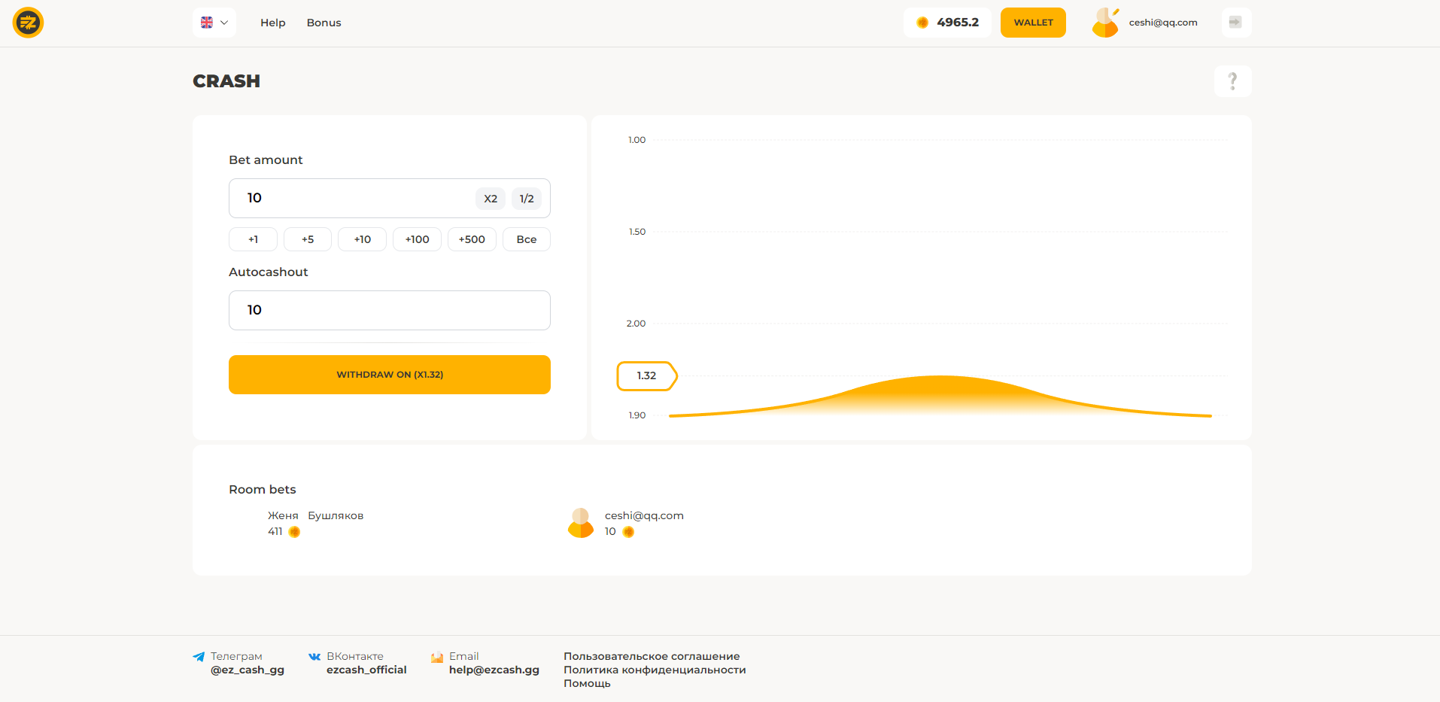This screenshot has width=1440, height=702.
Task: Add +100 to the bet amount
Action: coord(417,239)
